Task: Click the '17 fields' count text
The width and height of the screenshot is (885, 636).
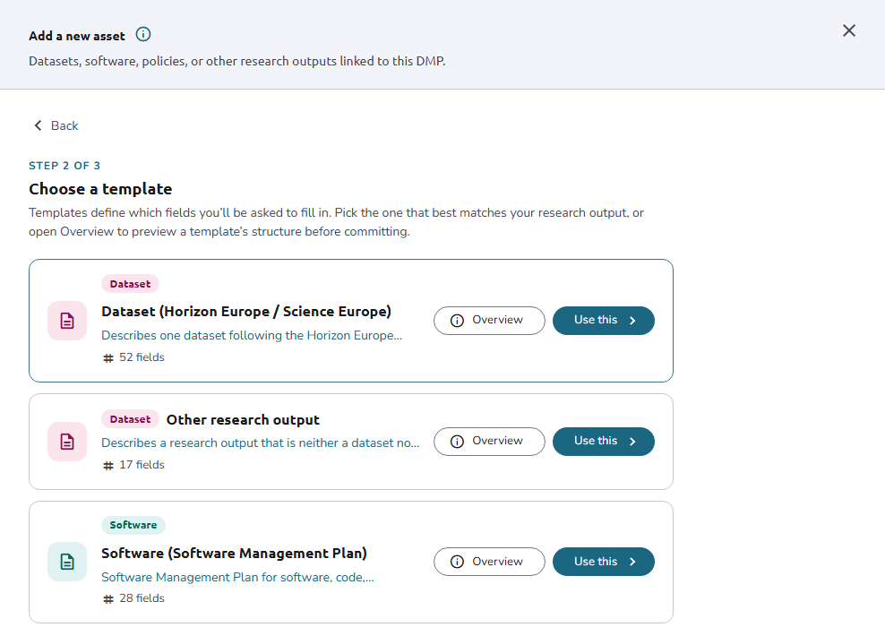Action: tap(142, 464)
